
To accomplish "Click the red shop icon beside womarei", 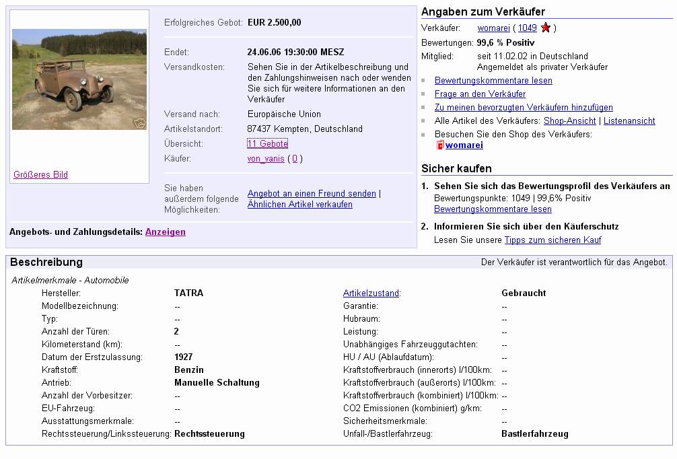I will [x=441, y=145].
